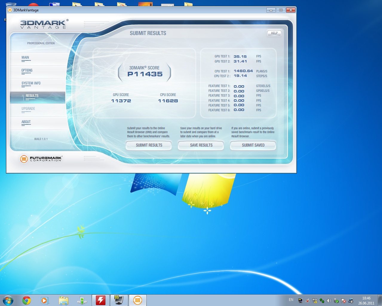Click SUBMIT RESULTS button
Image resolution: width=382 pixels, height=306 pixels.
[x=149, y=145]
